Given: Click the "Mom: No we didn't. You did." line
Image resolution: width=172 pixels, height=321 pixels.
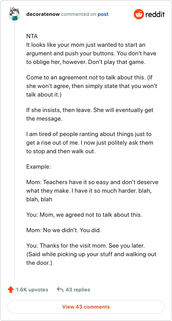Looking at the screenshot, I should click(64, 230).
